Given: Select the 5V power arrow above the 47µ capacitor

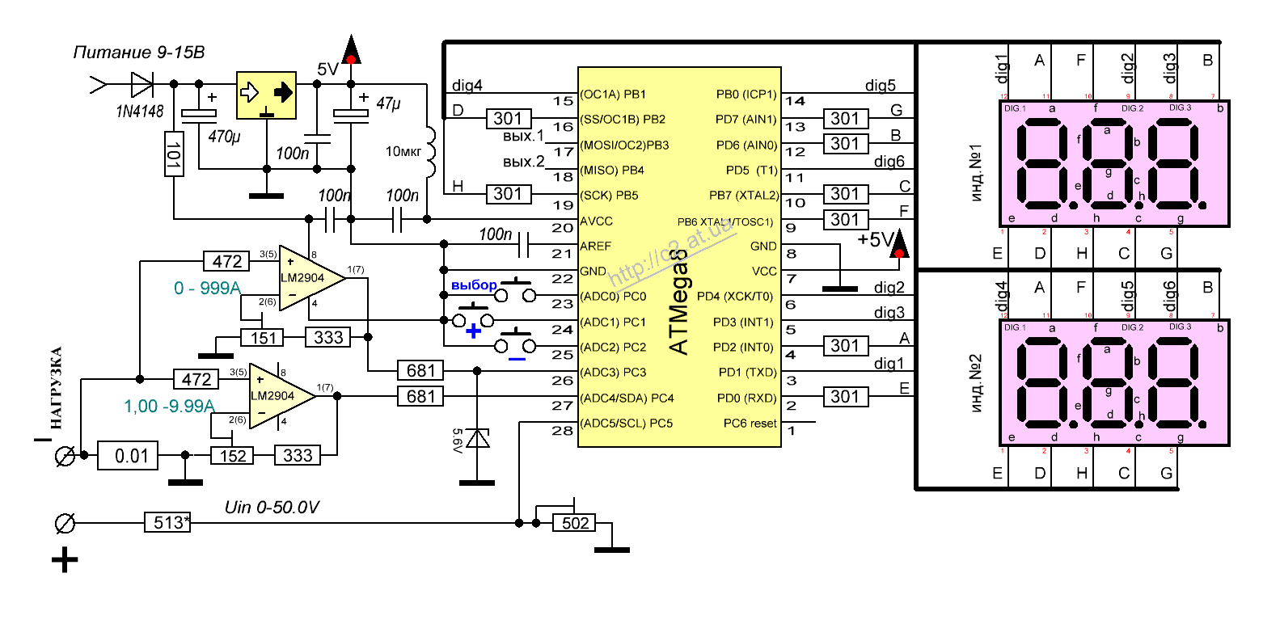Looking at the screenshot, I should pyautogui.click(x=350, y=50).
